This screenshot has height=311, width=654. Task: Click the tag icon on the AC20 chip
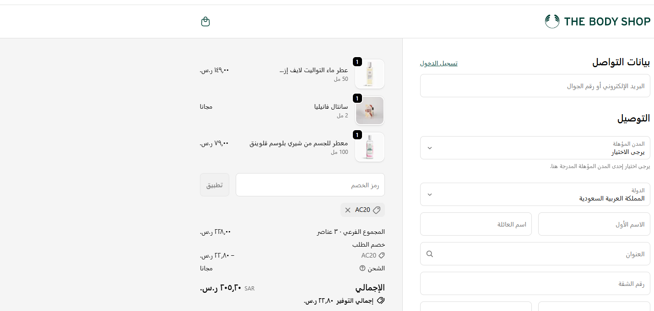coord(376,210)
